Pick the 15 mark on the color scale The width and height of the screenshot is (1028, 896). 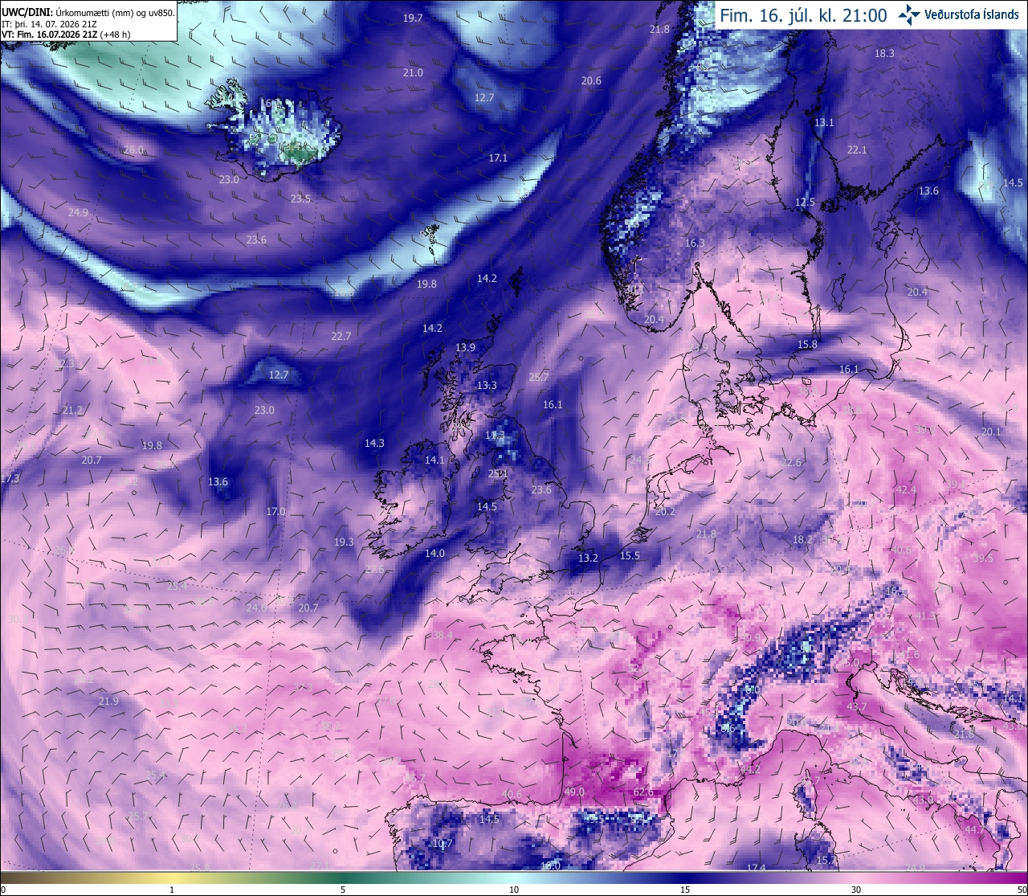(685, 890)
